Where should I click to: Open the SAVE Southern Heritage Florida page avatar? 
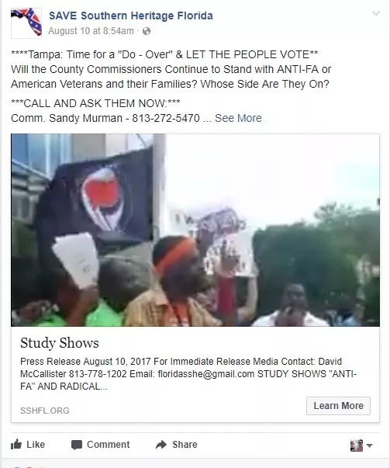pos(26,23)
